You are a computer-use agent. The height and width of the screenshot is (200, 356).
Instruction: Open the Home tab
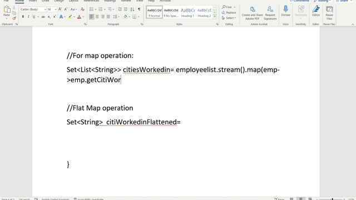[x=19, y=1]
